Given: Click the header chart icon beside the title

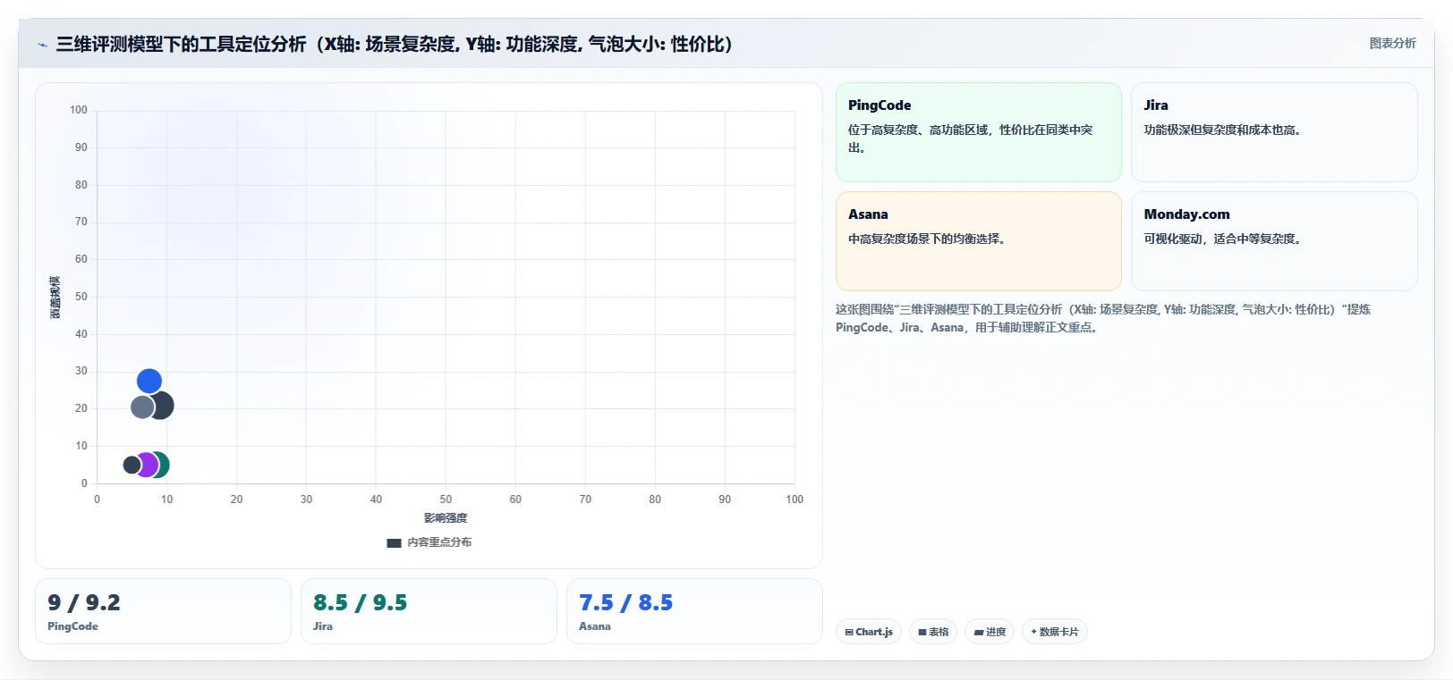Looking at the screenshot, I should coord(42,45).
